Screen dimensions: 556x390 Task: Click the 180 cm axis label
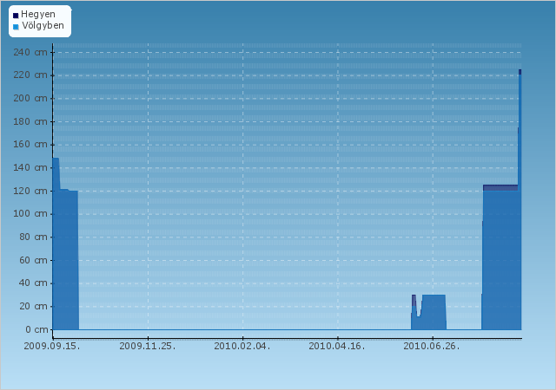[30, 121]
